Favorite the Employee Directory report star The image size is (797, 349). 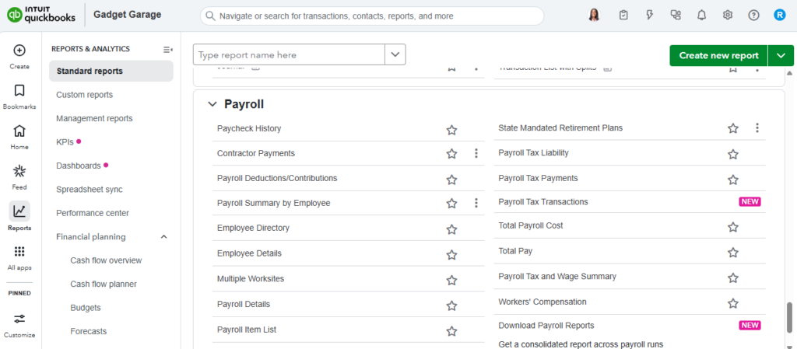[x=451, y=229]
